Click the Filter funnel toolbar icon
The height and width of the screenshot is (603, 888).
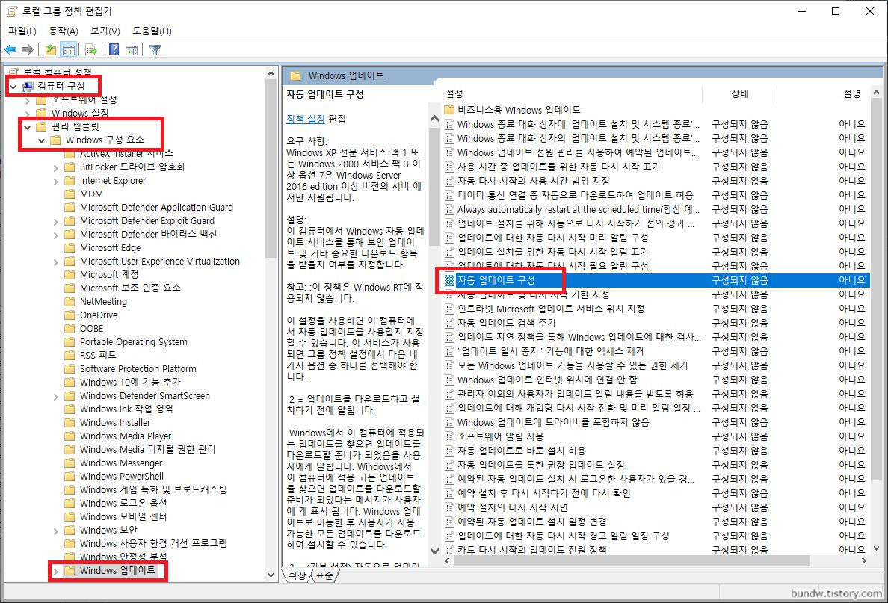[x=155, y=50]
